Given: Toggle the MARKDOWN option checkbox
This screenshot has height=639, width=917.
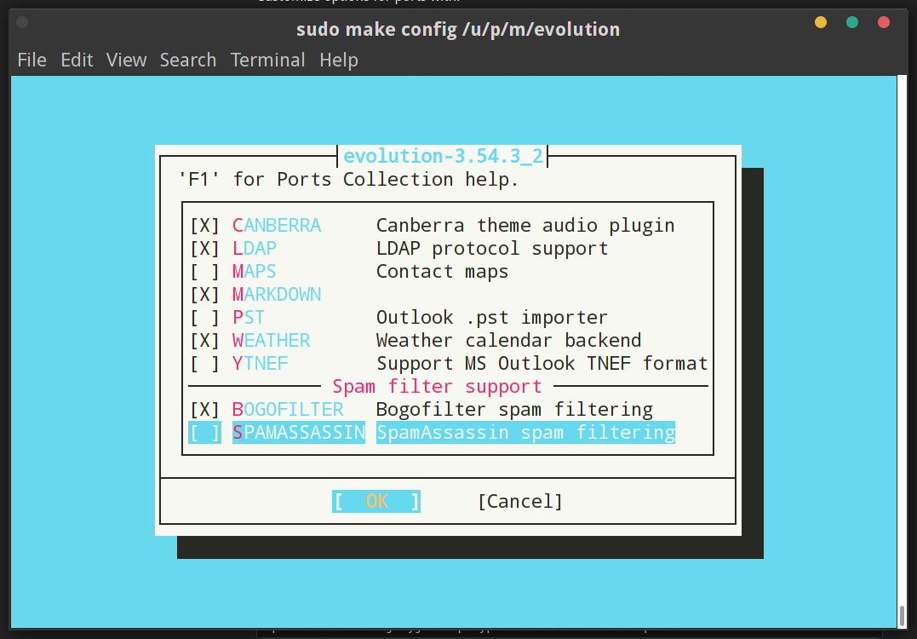Looking at the screenshot, I should pos(204,294).
